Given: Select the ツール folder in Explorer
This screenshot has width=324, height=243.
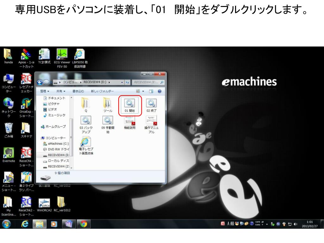Looking at the screenshot, I should (108, 105).
